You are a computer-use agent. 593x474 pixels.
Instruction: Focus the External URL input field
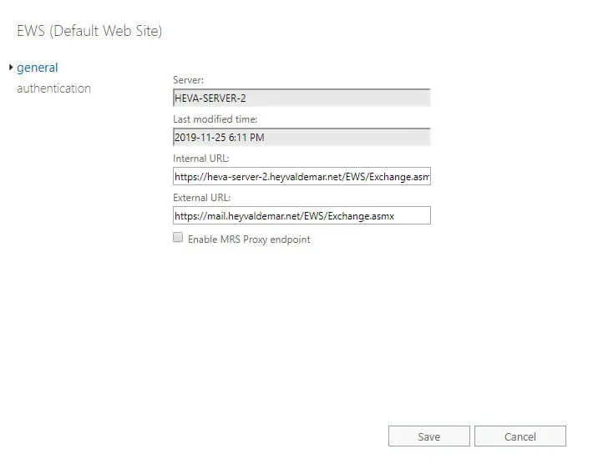(302, 215)
